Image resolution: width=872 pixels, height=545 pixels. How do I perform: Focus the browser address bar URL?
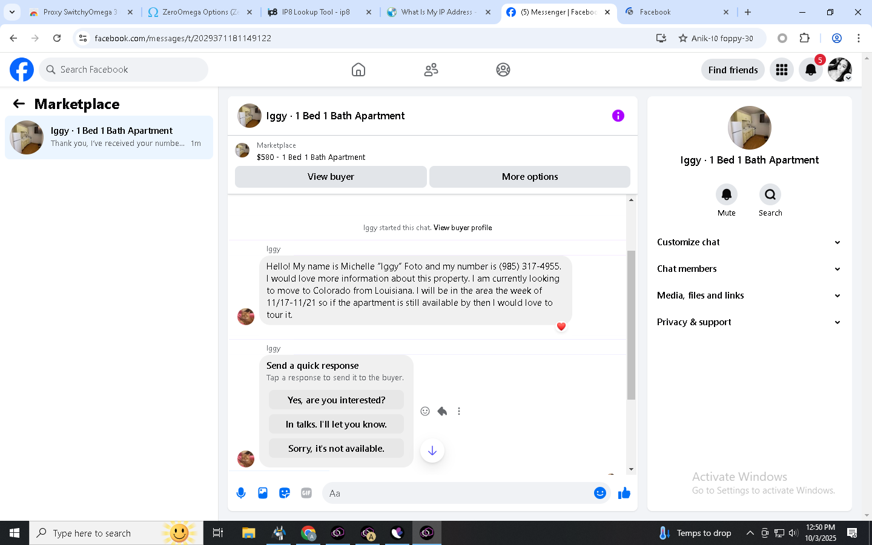click(x=183, y=38)
